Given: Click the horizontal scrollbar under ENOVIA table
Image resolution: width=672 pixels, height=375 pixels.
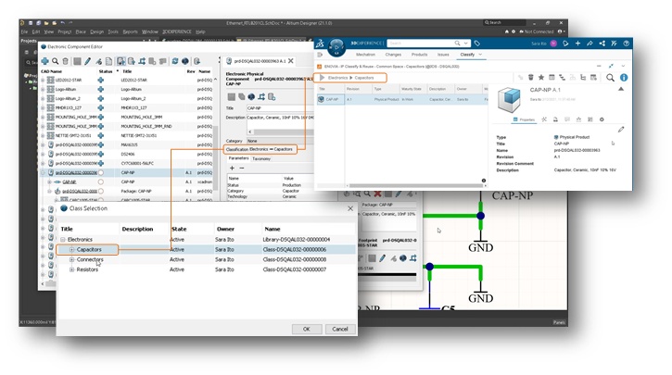Looking at the screenshot, I should [416, 186].
